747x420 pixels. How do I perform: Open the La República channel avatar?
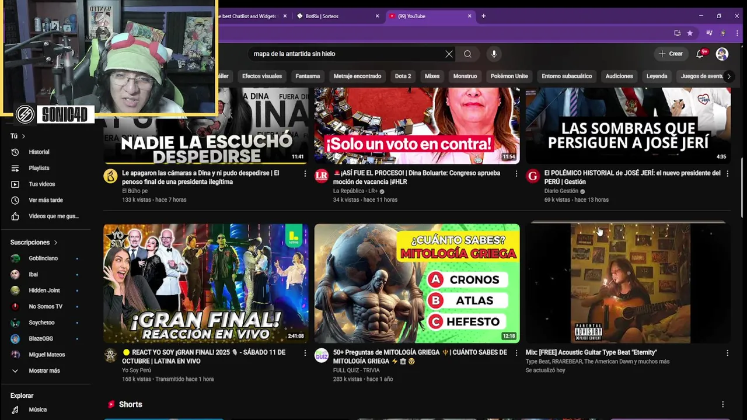point(322,176)
